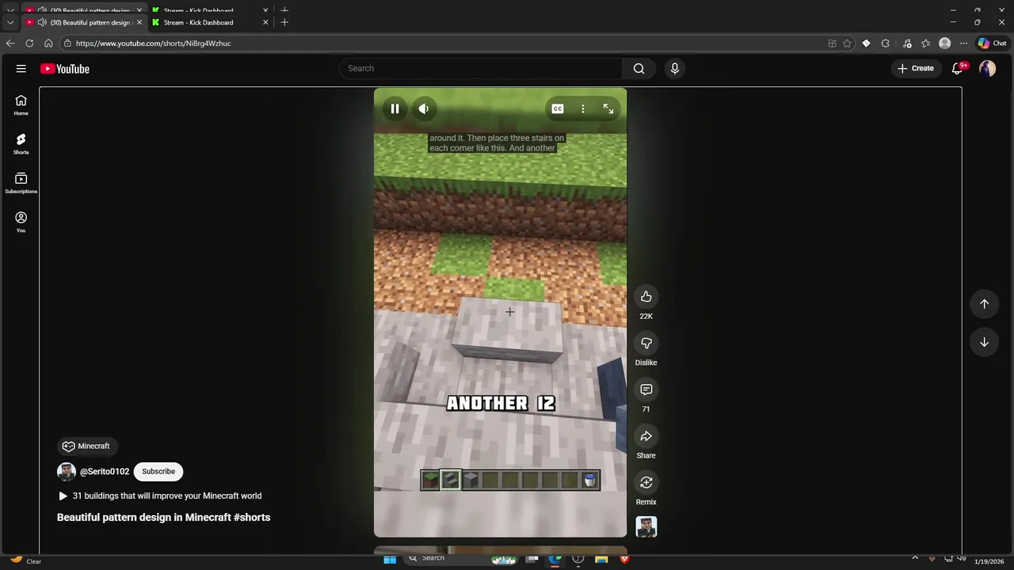Open the split screen apps icon
1014x570 pixels.
[x=832, y=44]
